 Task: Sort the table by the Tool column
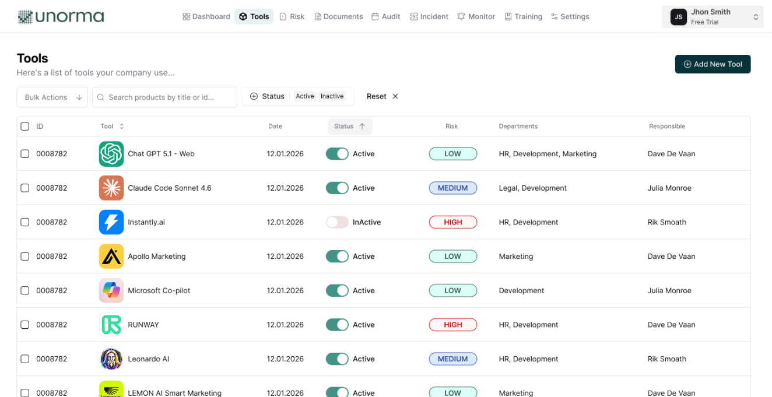[111, 126]
